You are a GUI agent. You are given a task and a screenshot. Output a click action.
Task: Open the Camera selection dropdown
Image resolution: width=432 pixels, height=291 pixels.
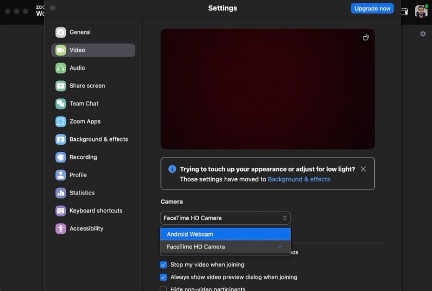pos(225,218)
